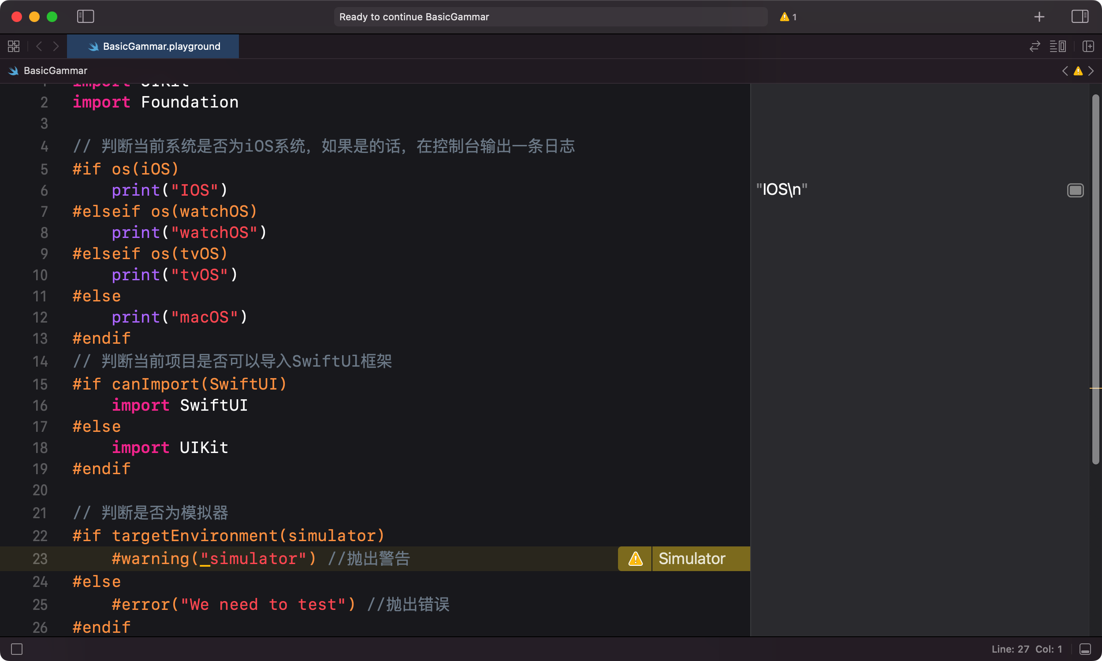This screenshot has width=1102, height=661.
Task: Add a new editor on the right
Action: point(1088,46)
